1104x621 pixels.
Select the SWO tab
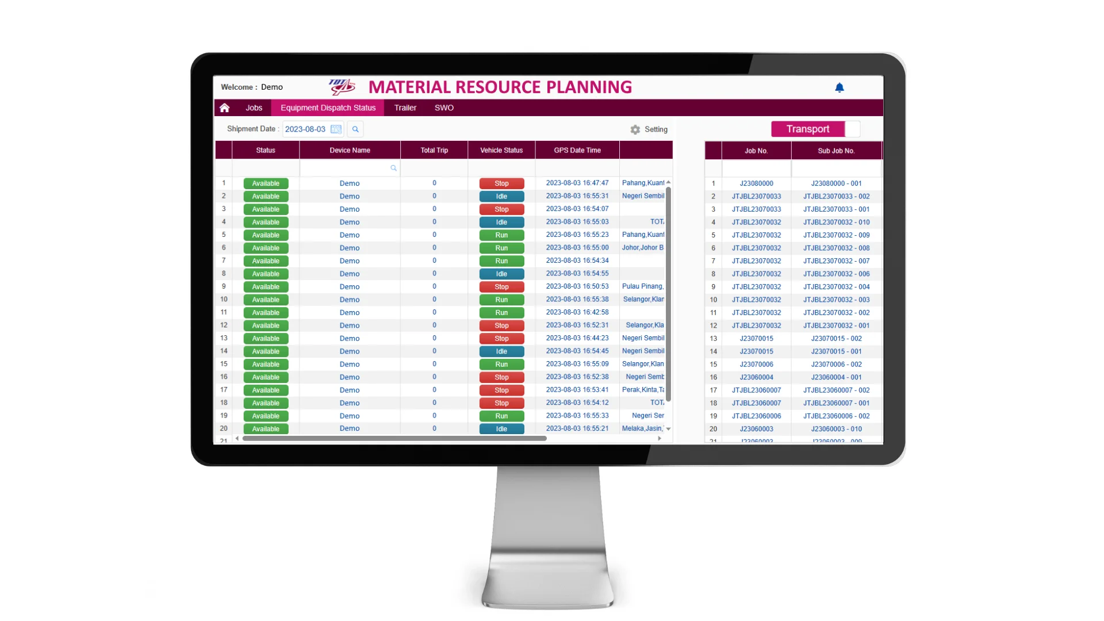[444, 108]
